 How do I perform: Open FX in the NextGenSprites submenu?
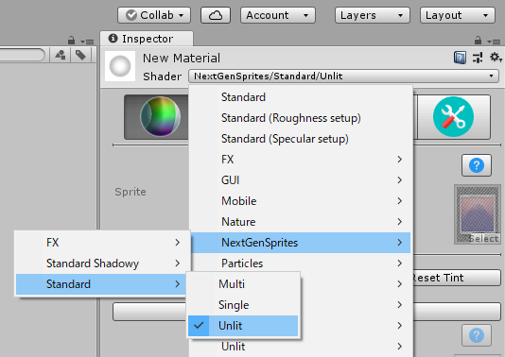pos(102,243)
